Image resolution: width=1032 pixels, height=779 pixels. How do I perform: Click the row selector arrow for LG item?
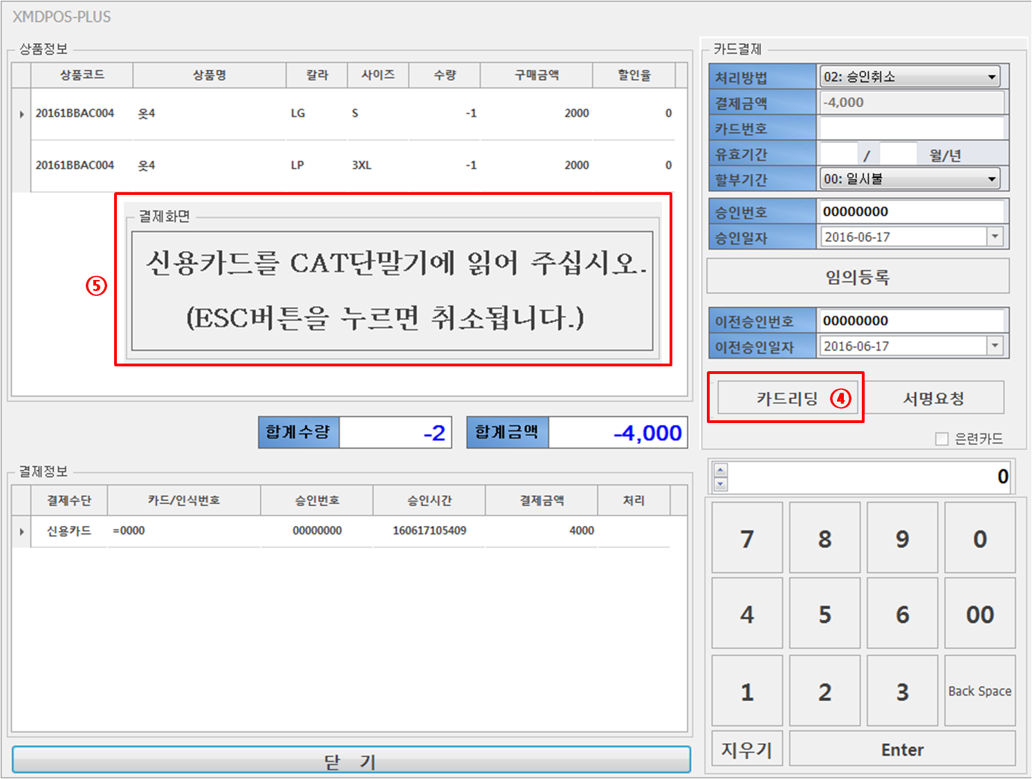coord(21,114)
